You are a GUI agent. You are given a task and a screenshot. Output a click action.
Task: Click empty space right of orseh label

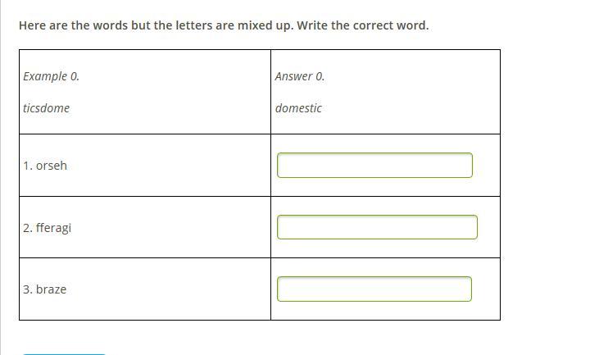(x=168, y=166)
